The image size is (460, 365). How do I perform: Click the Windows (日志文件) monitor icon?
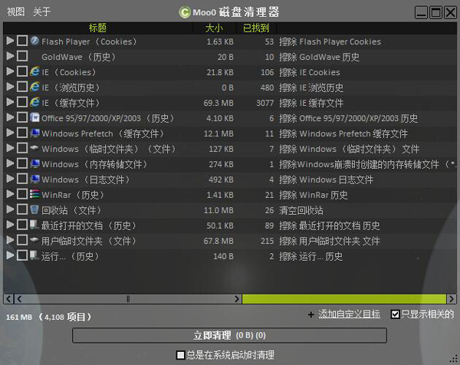[34, 179]
